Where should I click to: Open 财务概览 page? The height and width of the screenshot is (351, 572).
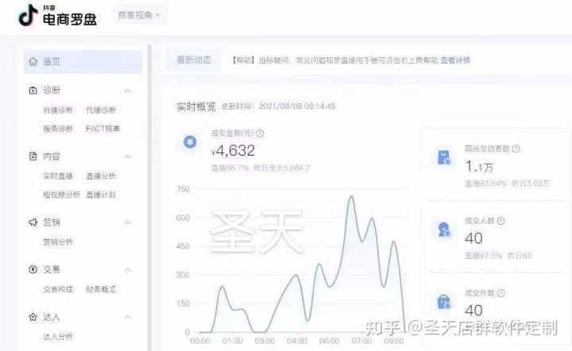(x=101, y=289)
